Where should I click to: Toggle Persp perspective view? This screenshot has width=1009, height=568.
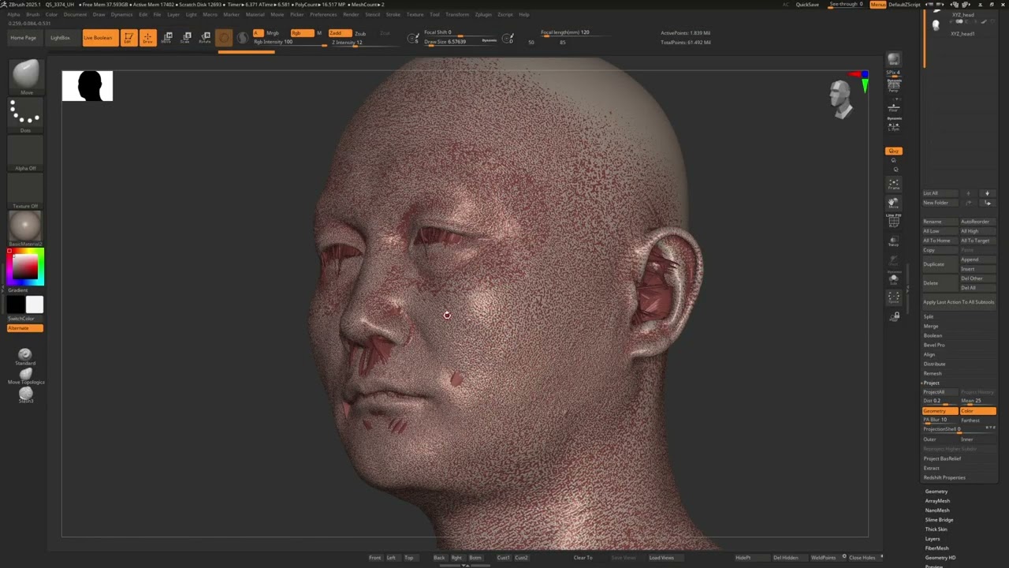pyautogui.click(x=893, y=87)
